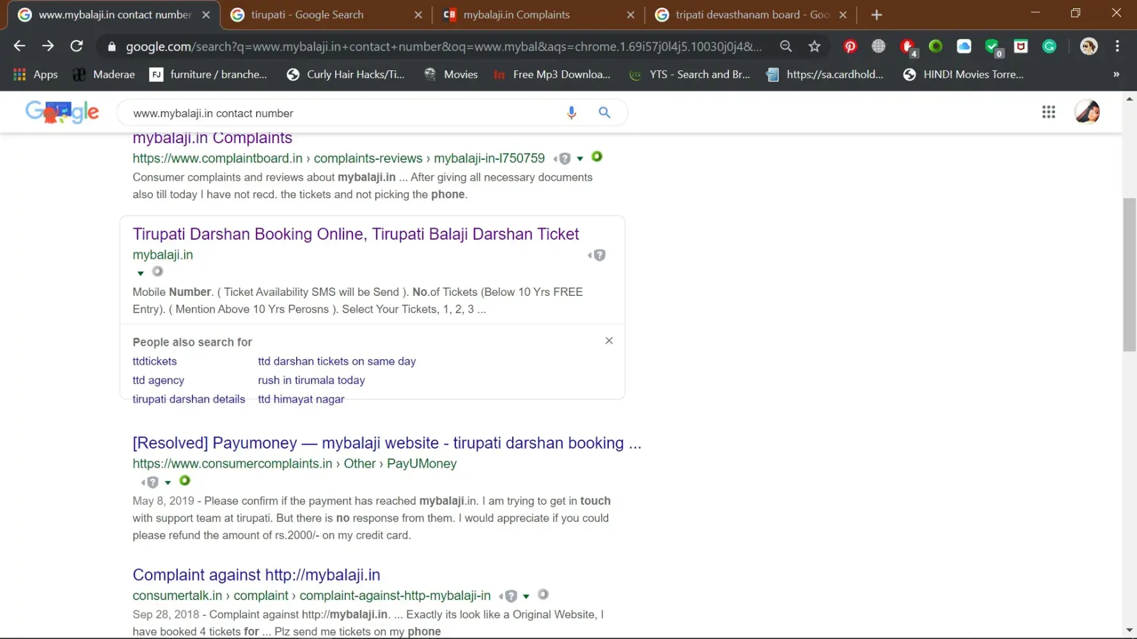Click the zoom magnifier icon in address bar
The height and width of the screenshot is (639, 1137).
(786, 47)
